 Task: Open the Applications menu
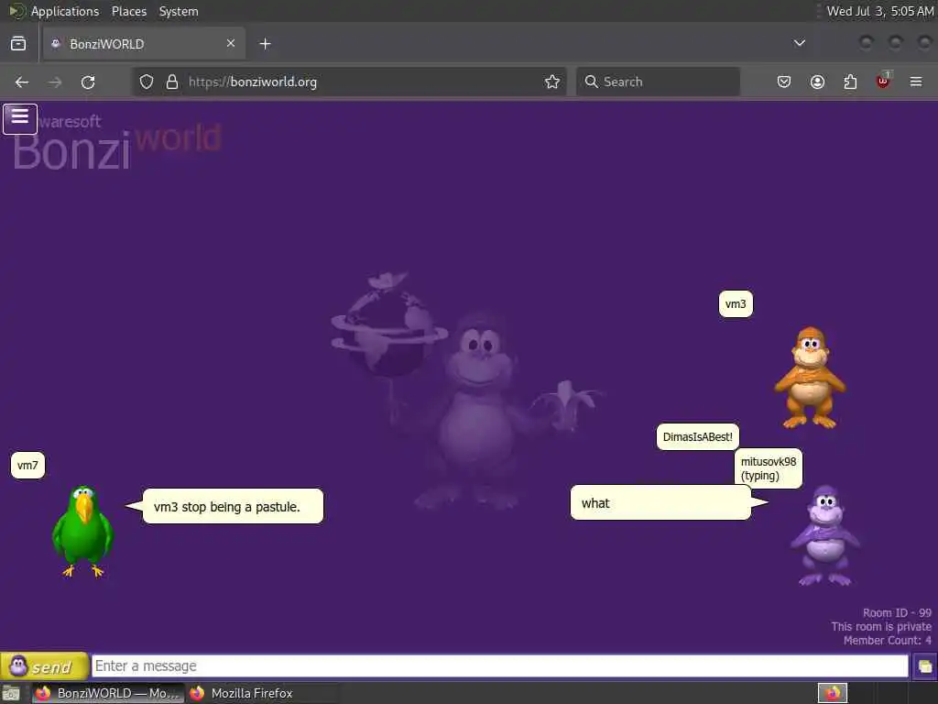(x=65, y=11)
